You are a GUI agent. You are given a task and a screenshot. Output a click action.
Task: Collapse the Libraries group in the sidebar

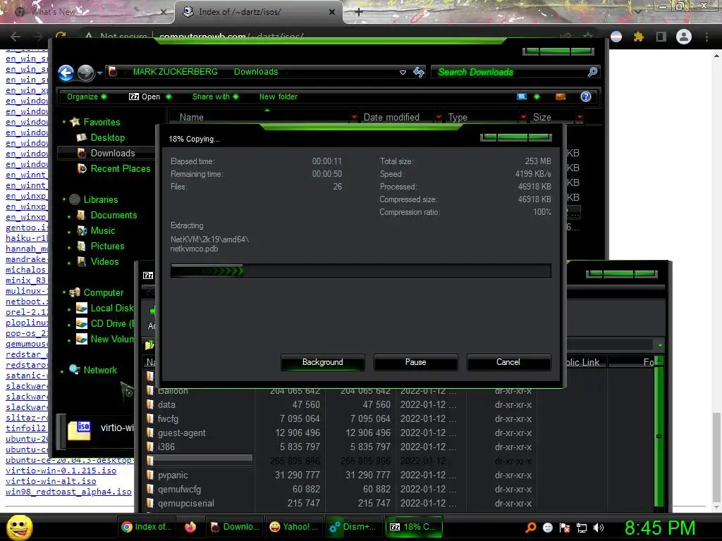click(64, 199)
